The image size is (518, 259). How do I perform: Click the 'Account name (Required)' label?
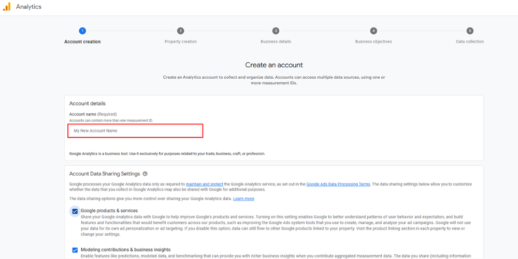click(x=93, y=114)
